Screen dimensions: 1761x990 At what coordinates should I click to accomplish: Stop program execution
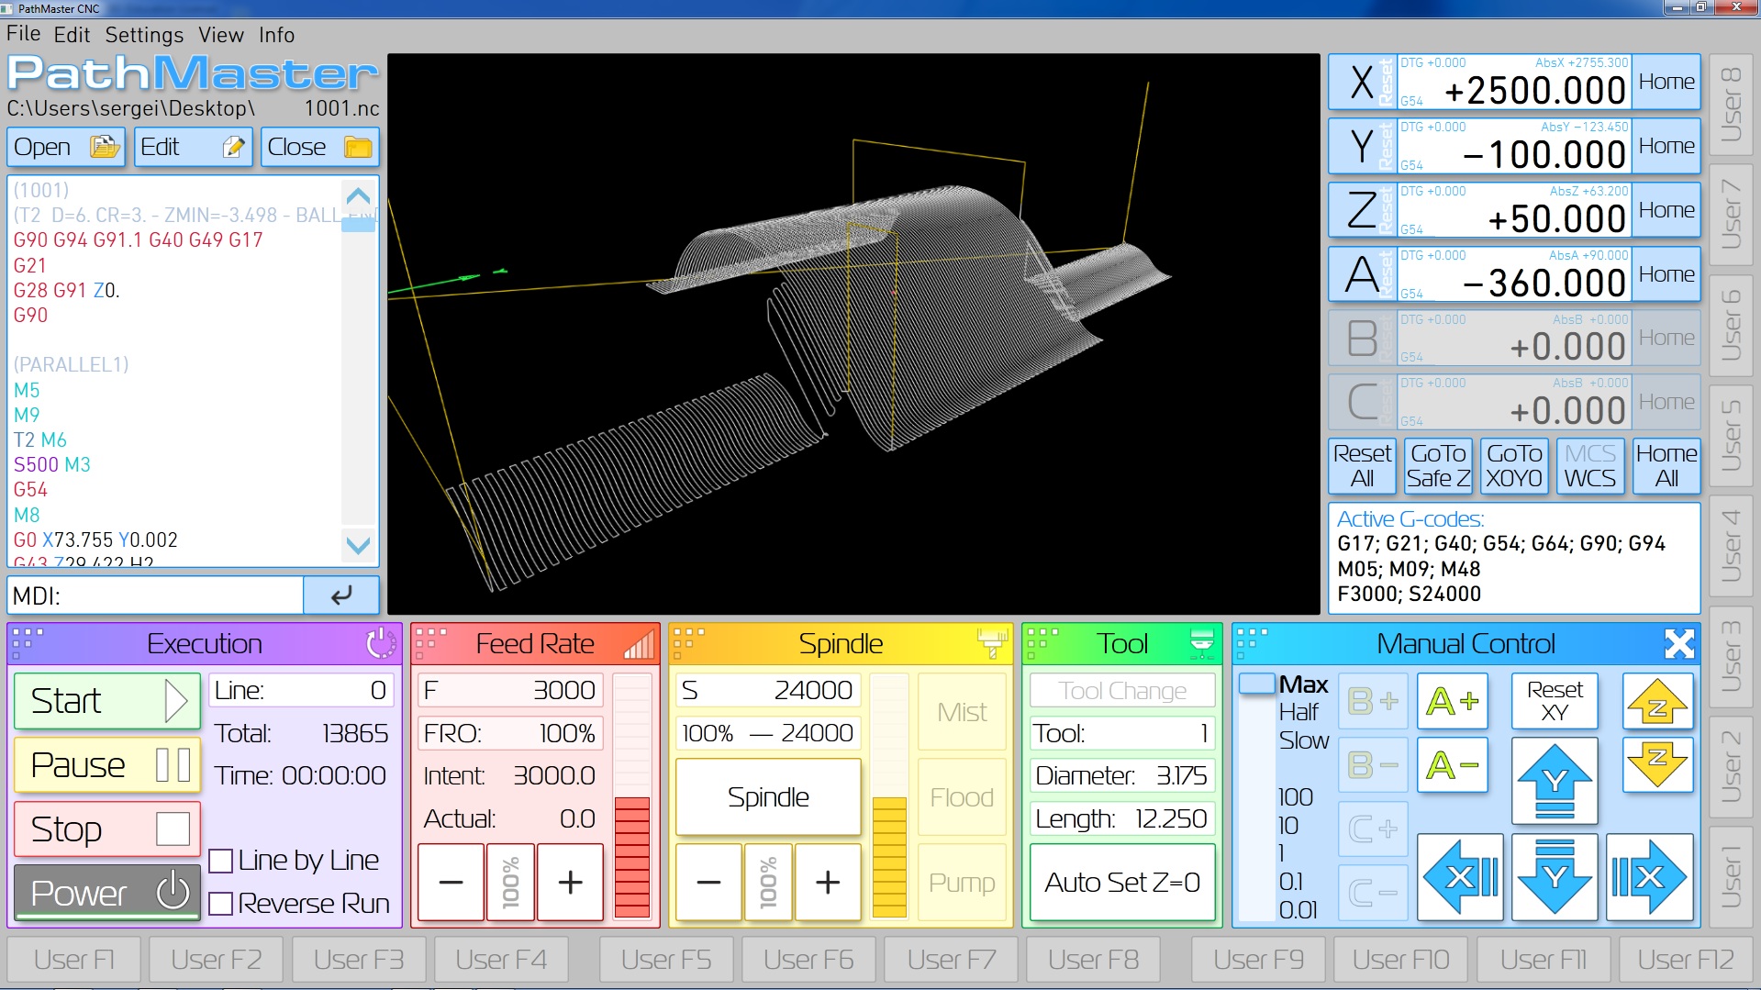107,829
